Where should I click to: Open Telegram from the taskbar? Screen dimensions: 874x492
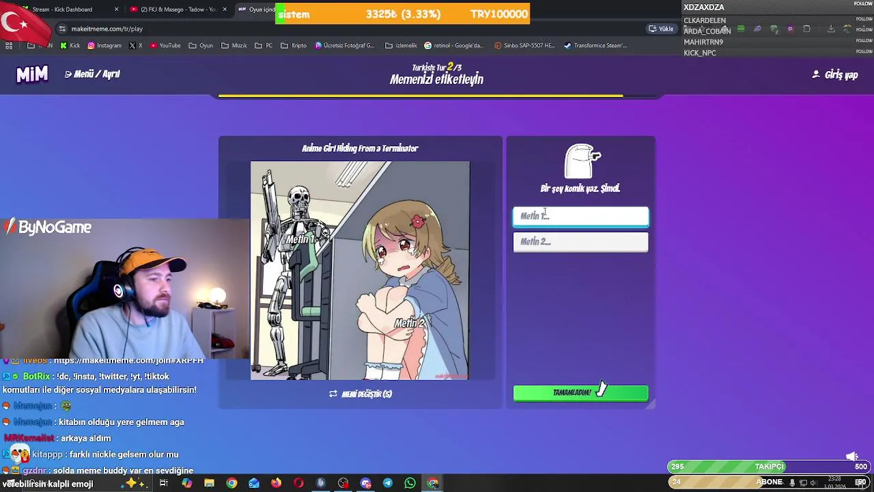click(x=388, y=483)
